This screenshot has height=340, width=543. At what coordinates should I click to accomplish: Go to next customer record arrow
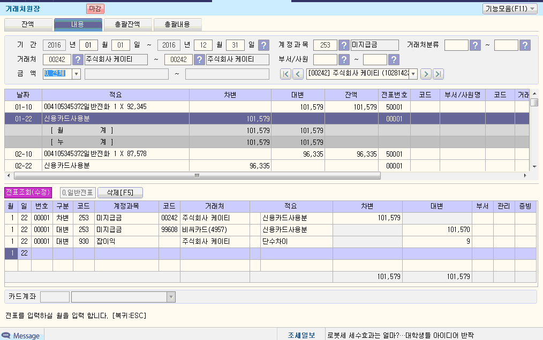(426, 74)
